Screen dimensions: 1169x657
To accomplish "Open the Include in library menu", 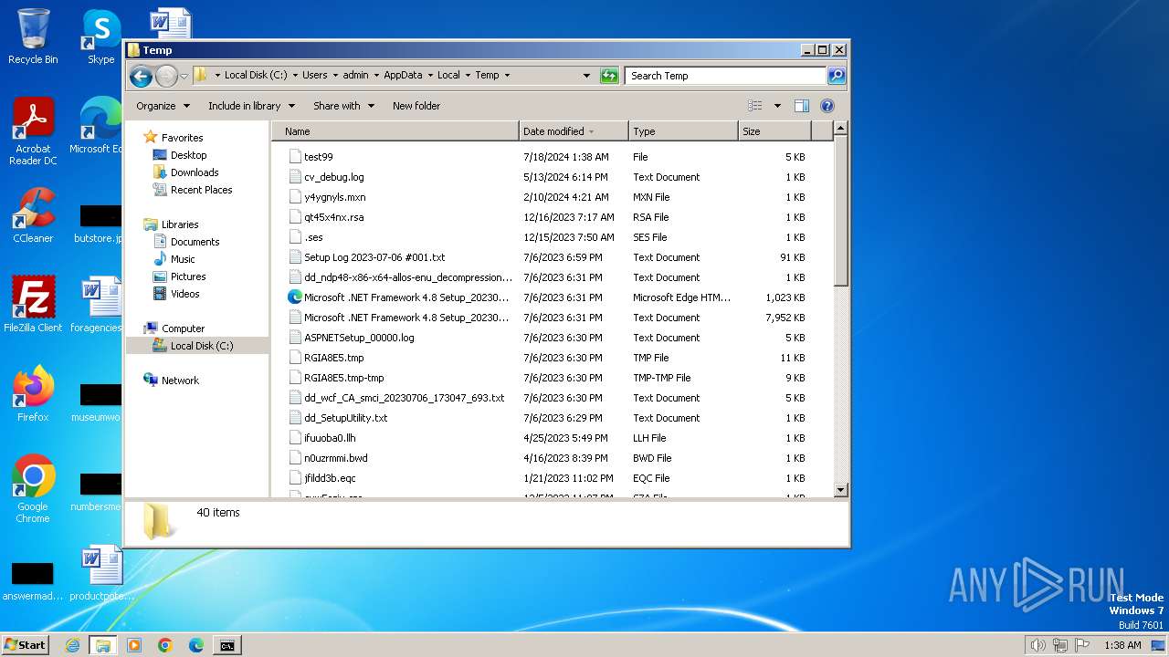I will pyautogui.click(x=251, y=106).
